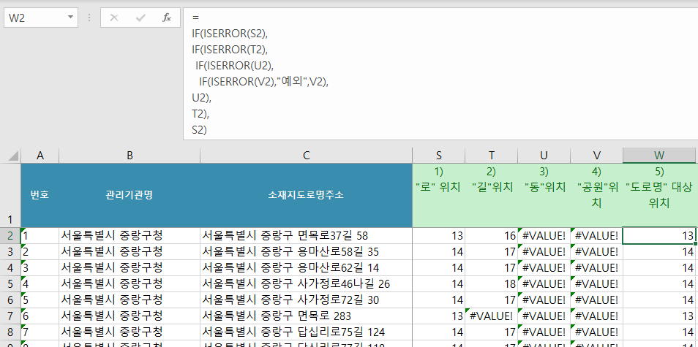Select column U header
Image resolution: width=698 pixels, height=347 pixels.
(544, 155)
